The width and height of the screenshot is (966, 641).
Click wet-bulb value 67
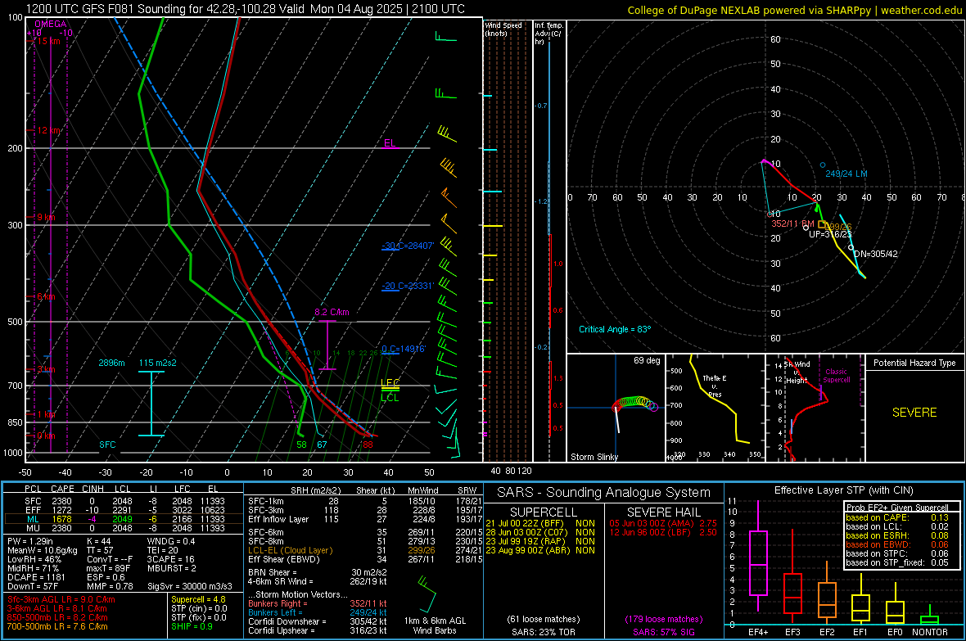pos(322,445)
